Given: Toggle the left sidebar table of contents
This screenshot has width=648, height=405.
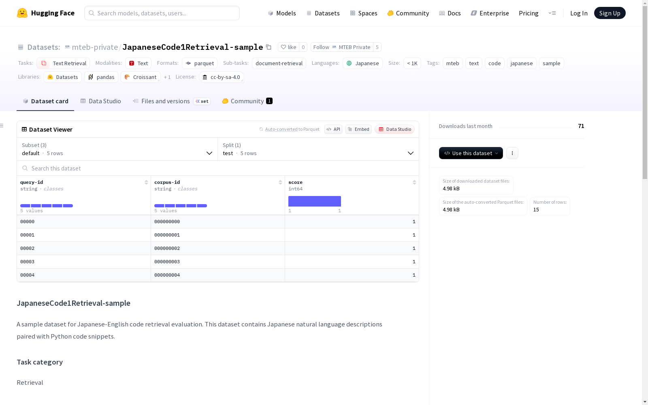Looking at the screenshot, I should tap(2, 126).
